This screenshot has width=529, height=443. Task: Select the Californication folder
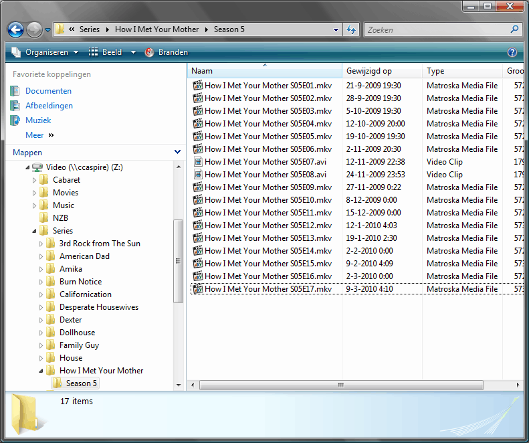point(86,294)
